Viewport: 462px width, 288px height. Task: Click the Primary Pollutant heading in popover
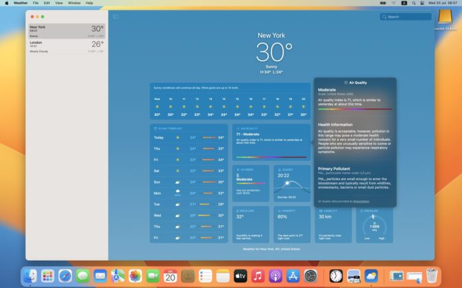(x=334, y=169)
